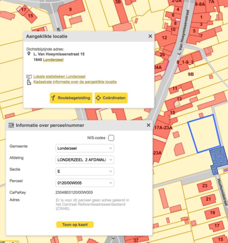Screen dimensions: 228x243
Task: Click the location pin icon beside address
Action: coord(29,54)
